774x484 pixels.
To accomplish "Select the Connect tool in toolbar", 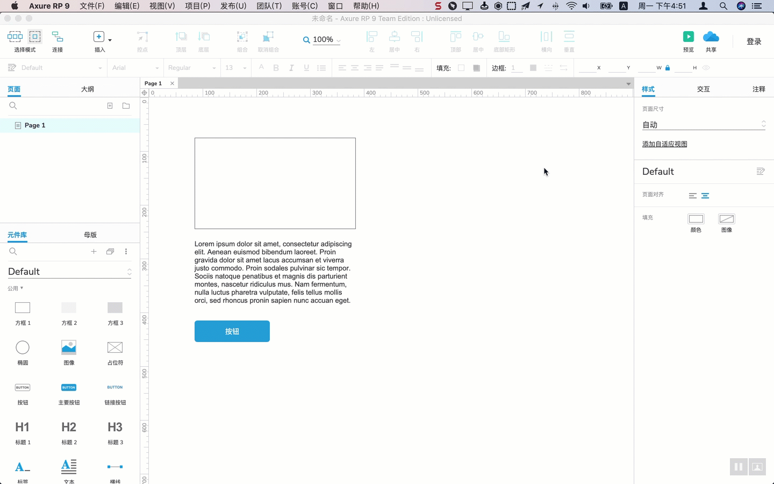I will (x=58, y=37).
